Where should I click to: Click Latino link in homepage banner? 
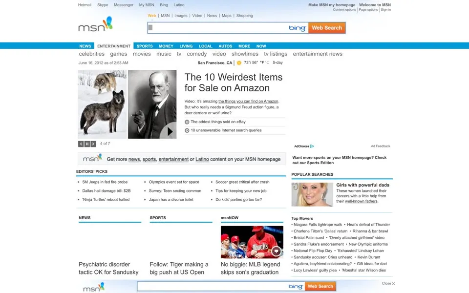click(202, 159)
